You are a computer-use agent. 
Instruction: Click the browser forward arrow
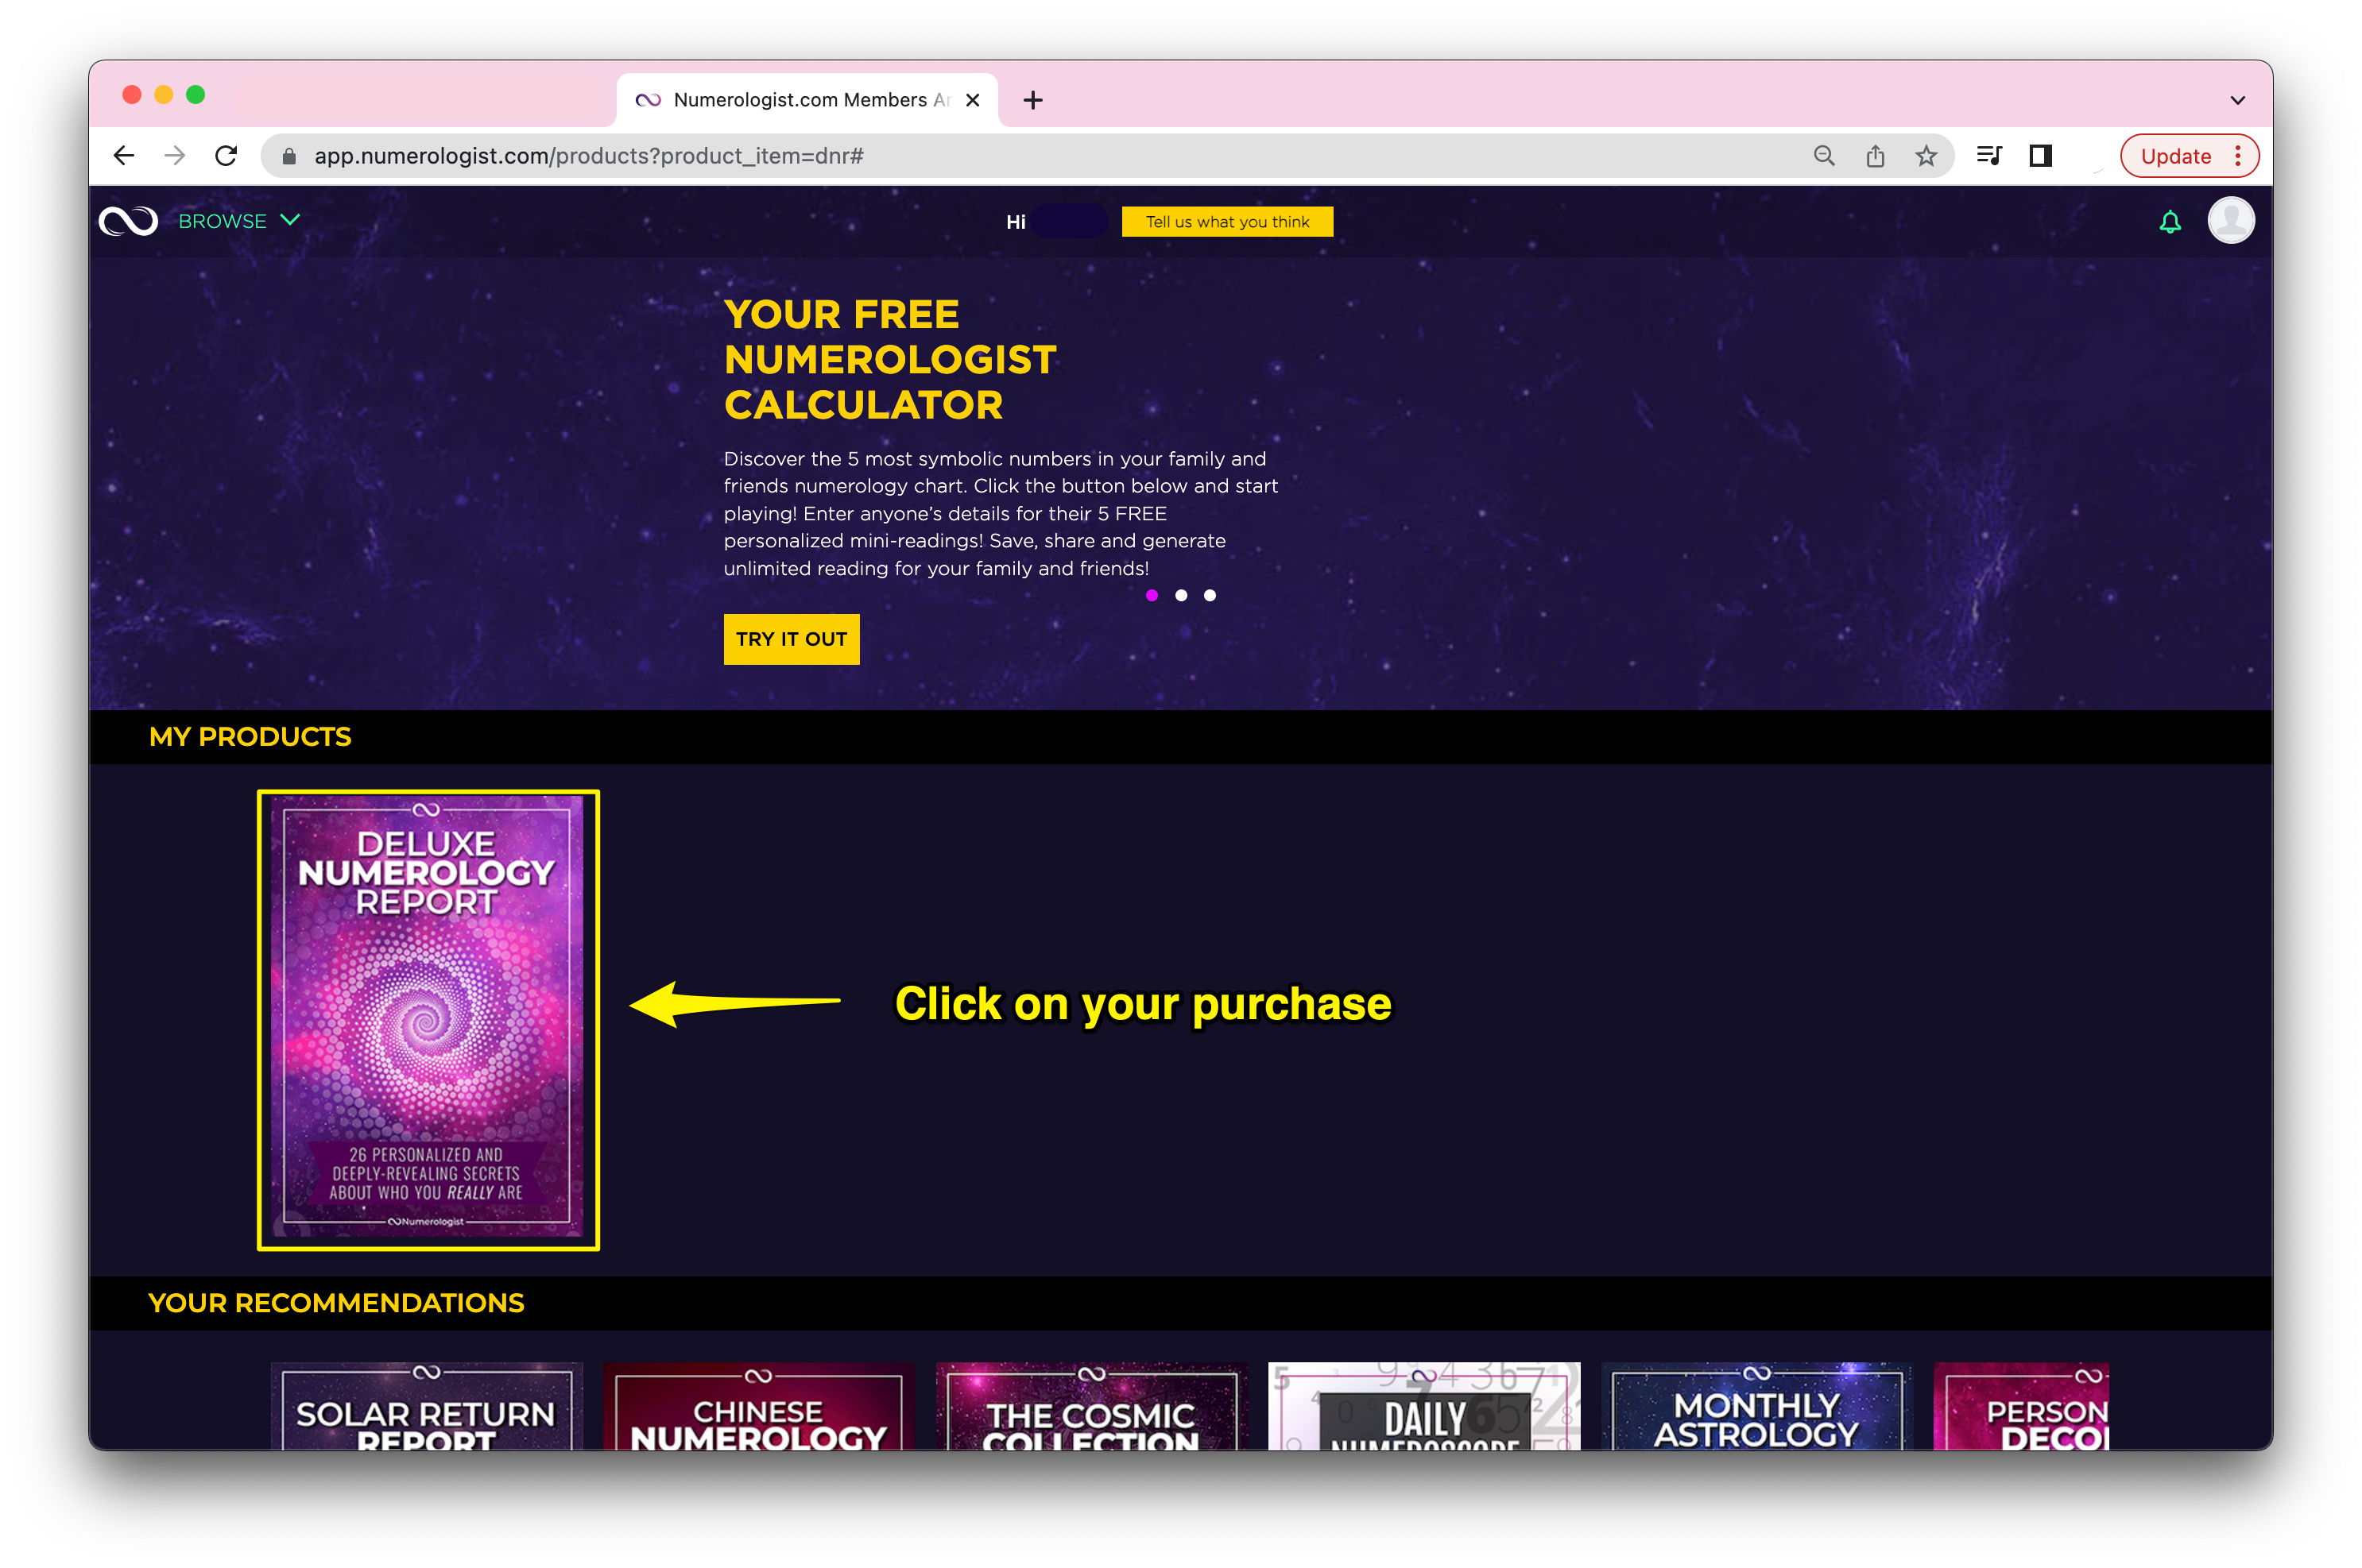pos(175,156)
